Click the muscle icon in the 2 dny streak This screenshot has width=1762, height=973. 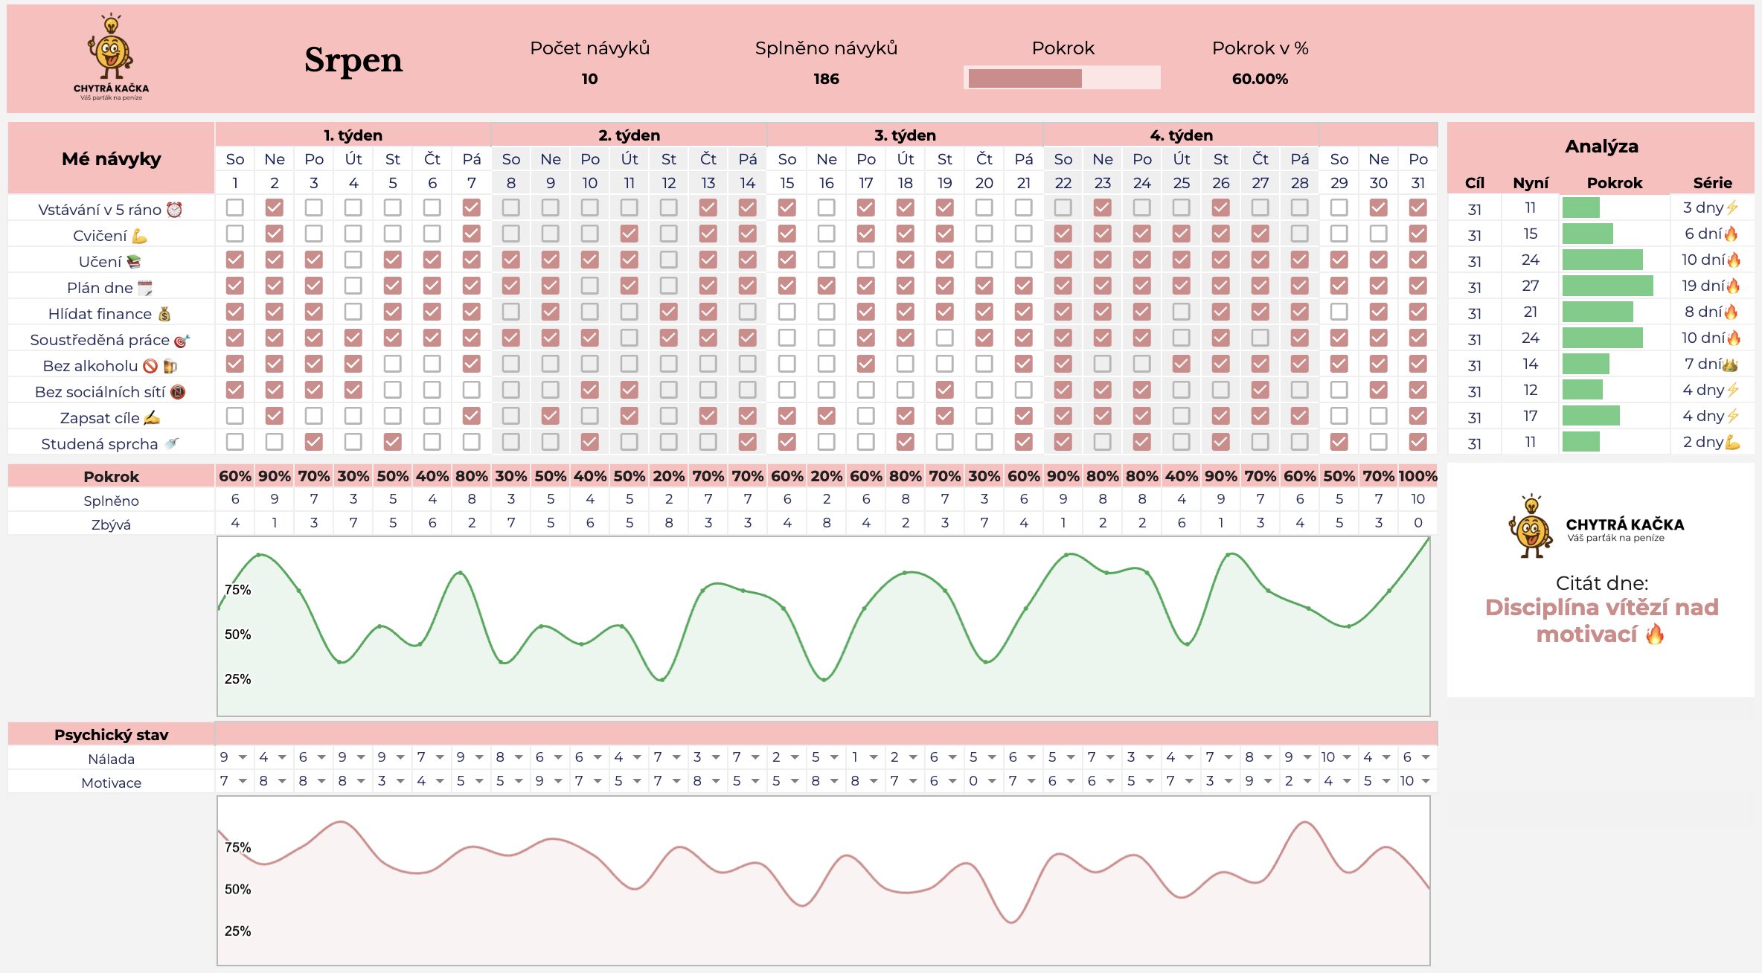[x=1732, y=442]
